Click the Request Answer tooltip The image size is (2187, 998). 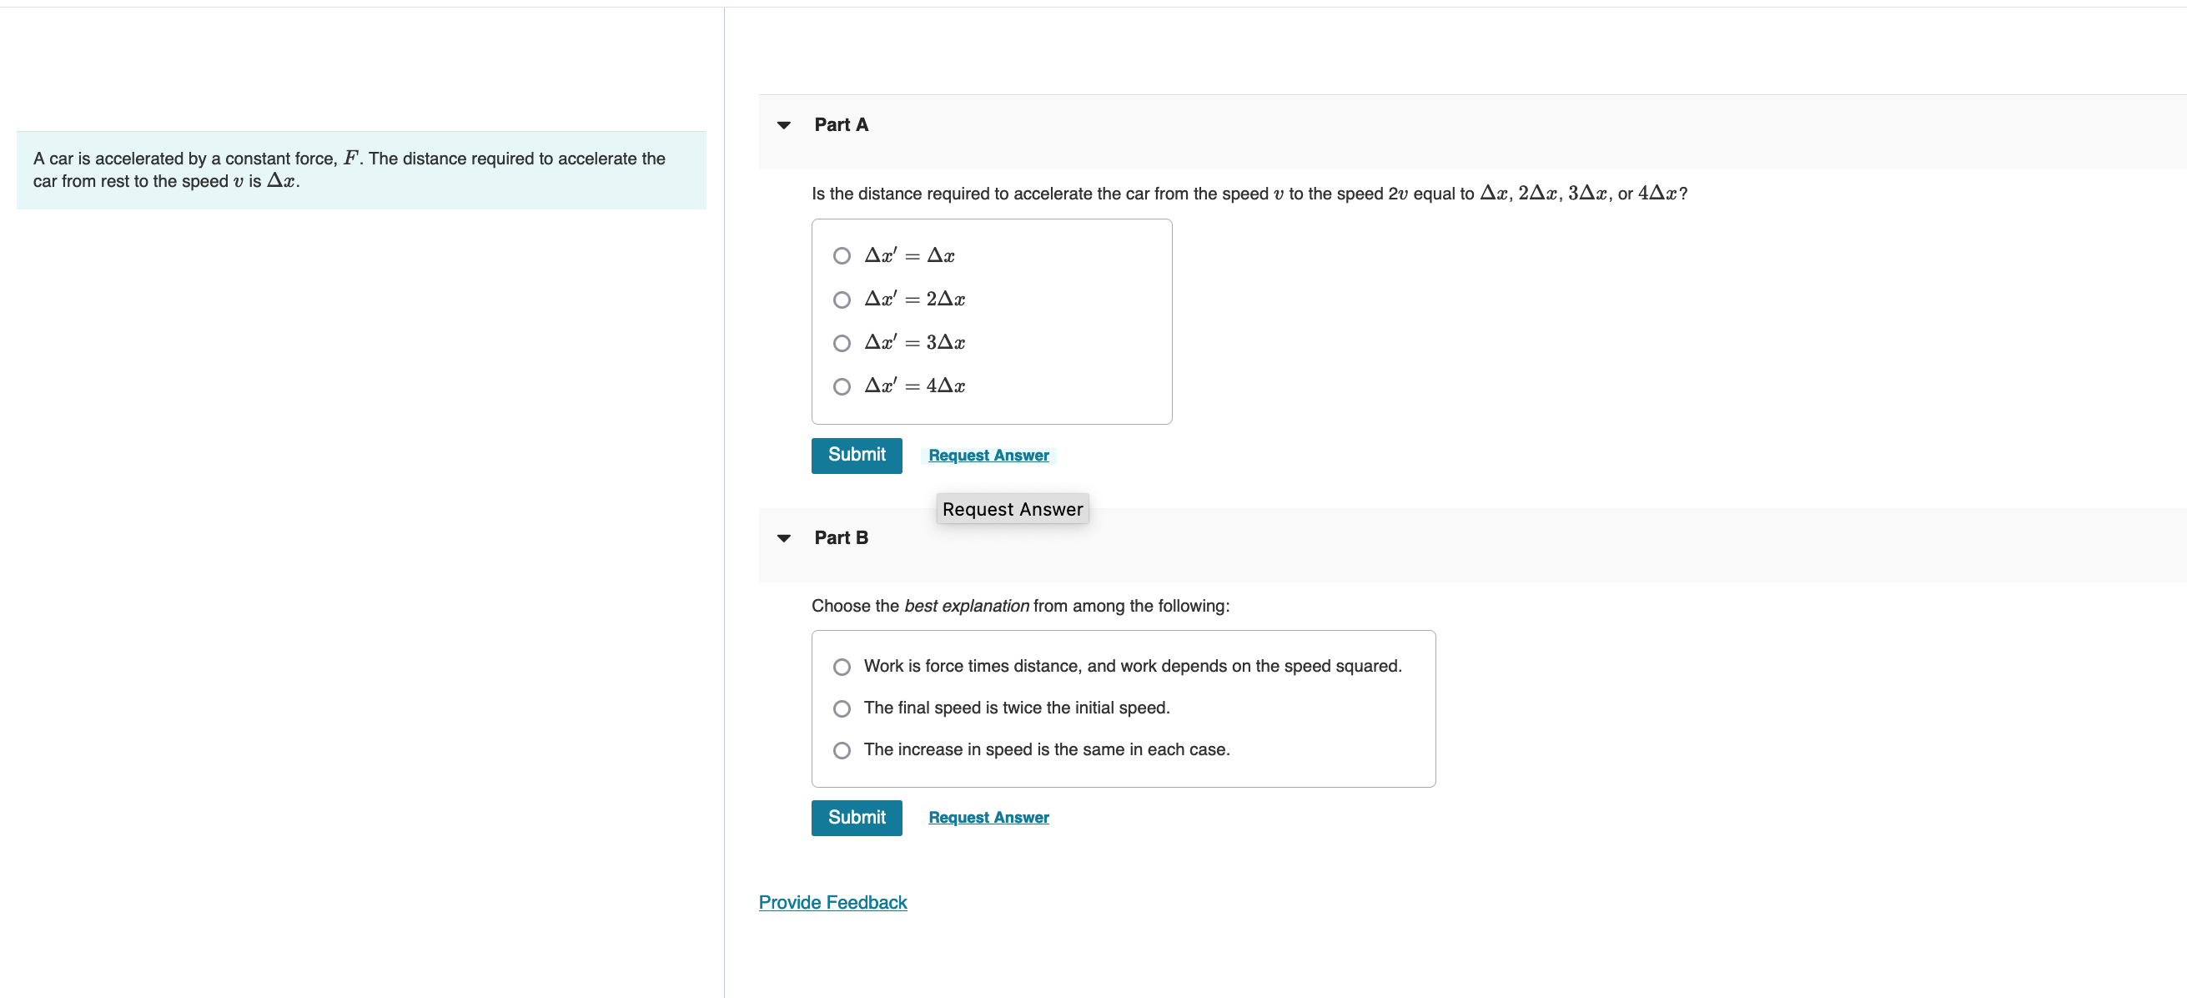pos(1012,509)
